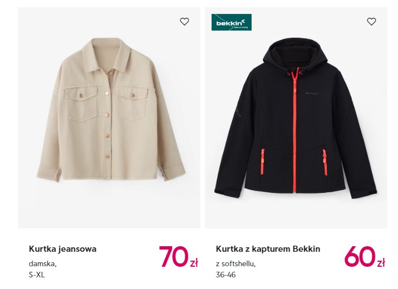
Task: Click the left chest pocket of beige jacket
Action: click(81, 103)
